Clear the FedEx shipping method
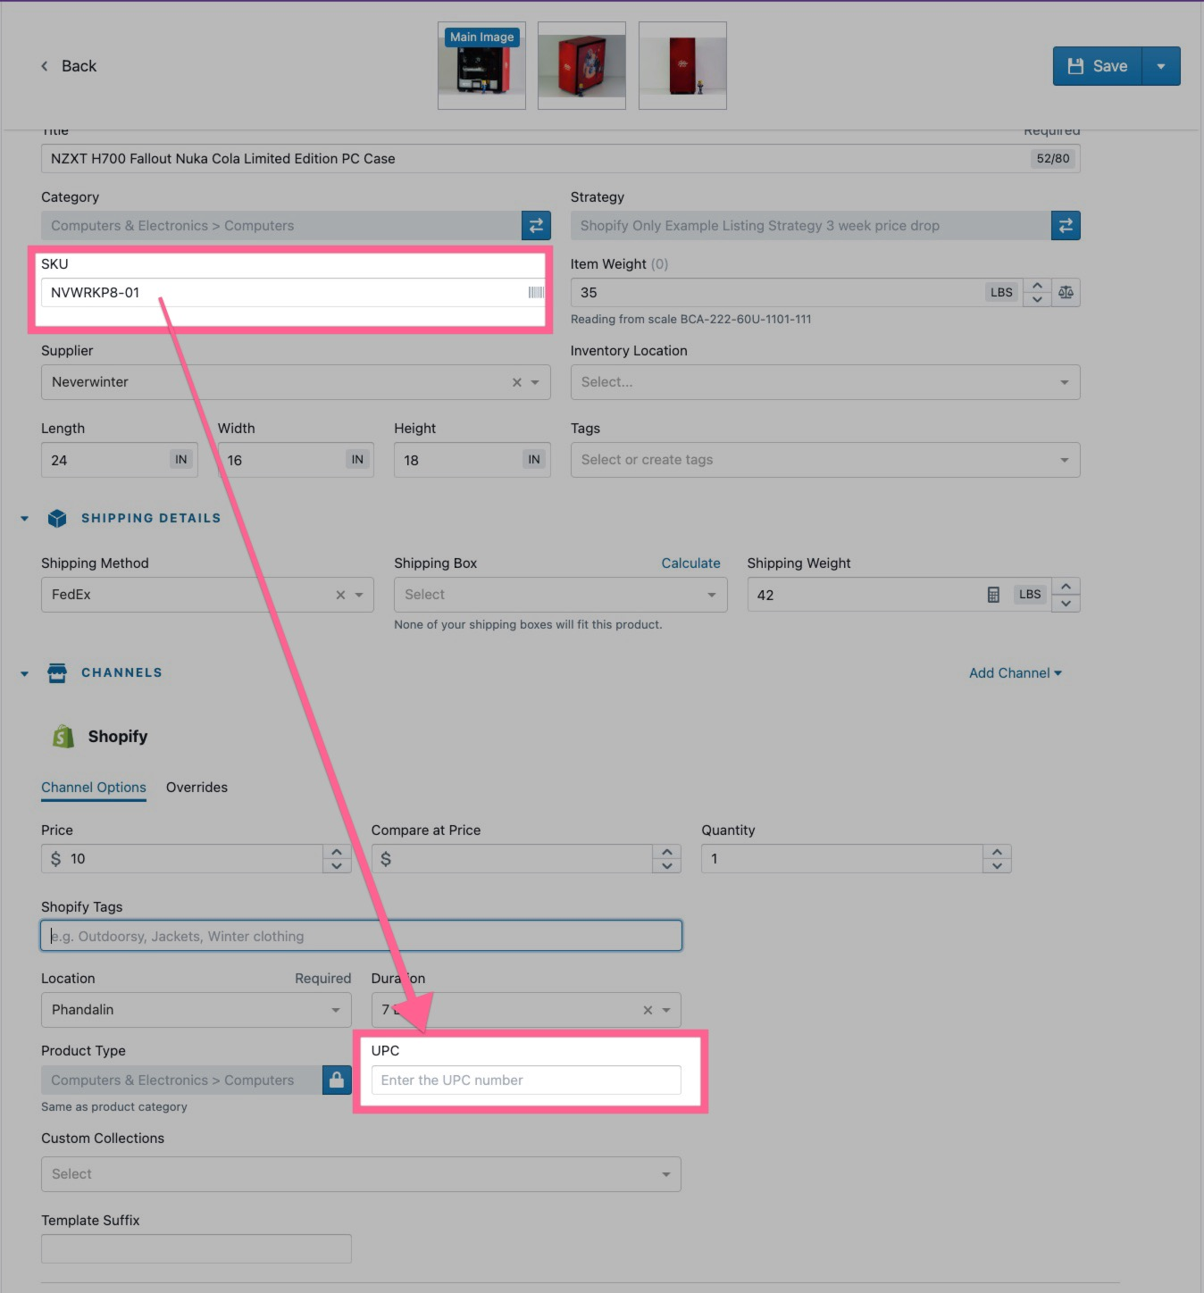 [340, 595]
